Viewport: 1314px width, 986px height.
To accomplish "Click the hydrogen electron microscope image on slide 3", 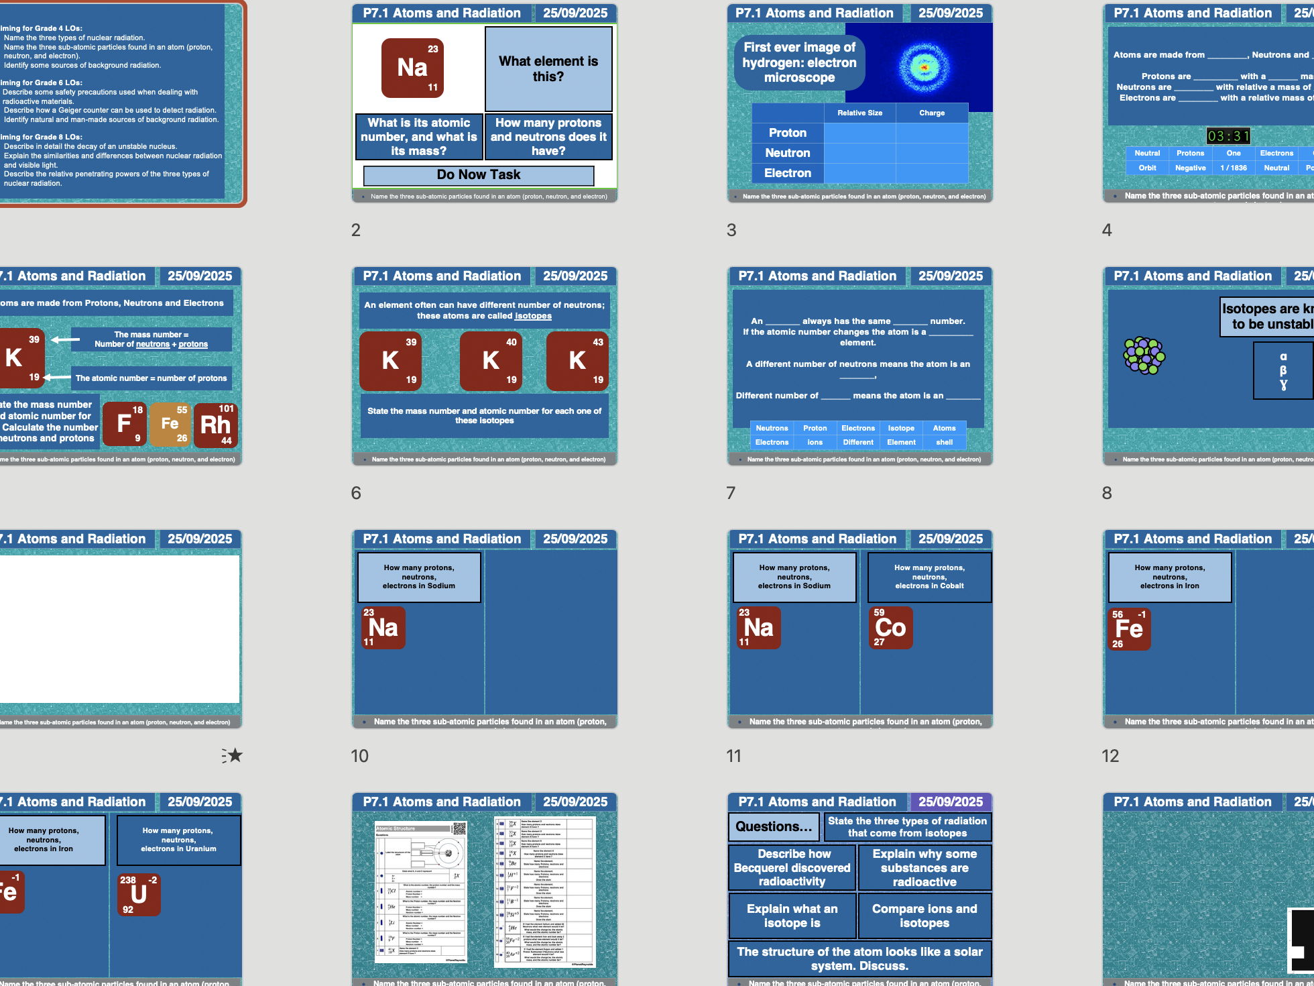I will coord(923,65).
